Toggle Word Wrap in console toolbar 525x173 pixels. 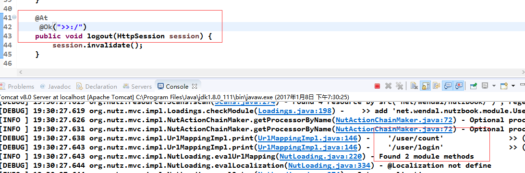[x=436, y=86]
